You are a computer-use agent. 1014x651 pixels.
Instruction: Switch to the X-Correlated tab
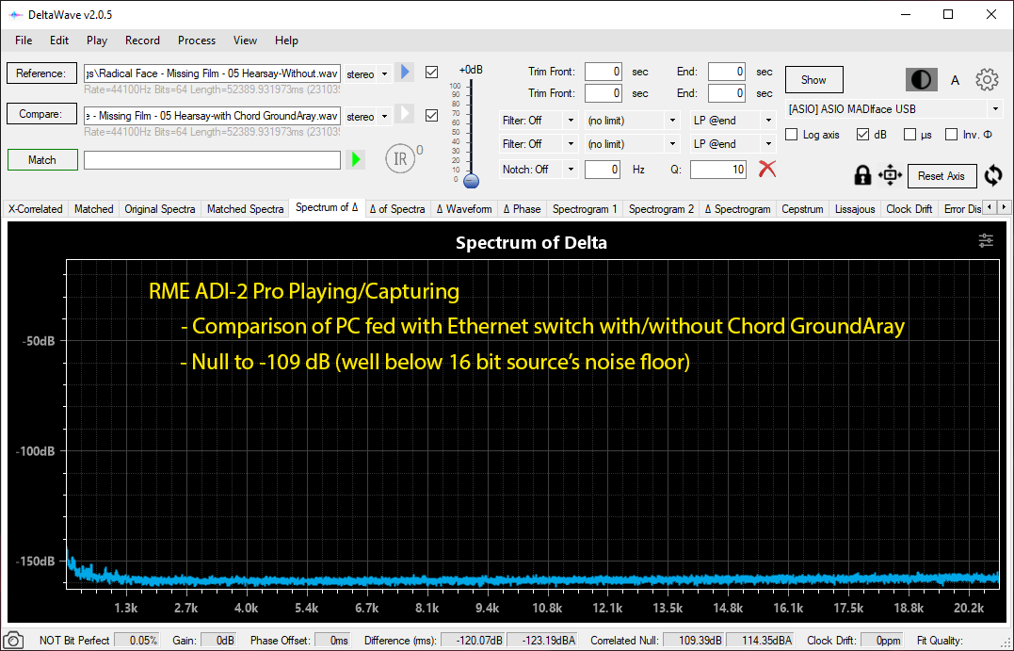[x=36, y=209]
